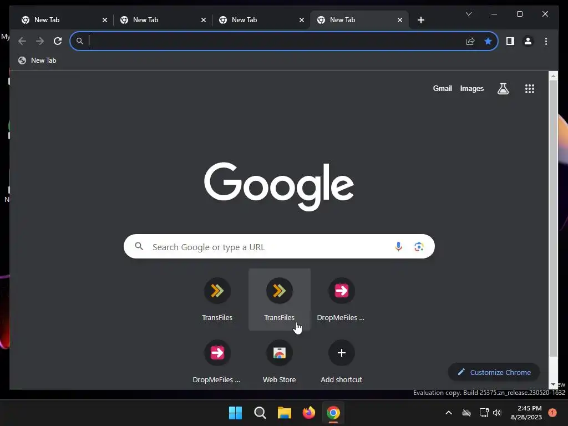The image size is (568, 426).
Task: Click the Google search box
Action: coord(279,246)
